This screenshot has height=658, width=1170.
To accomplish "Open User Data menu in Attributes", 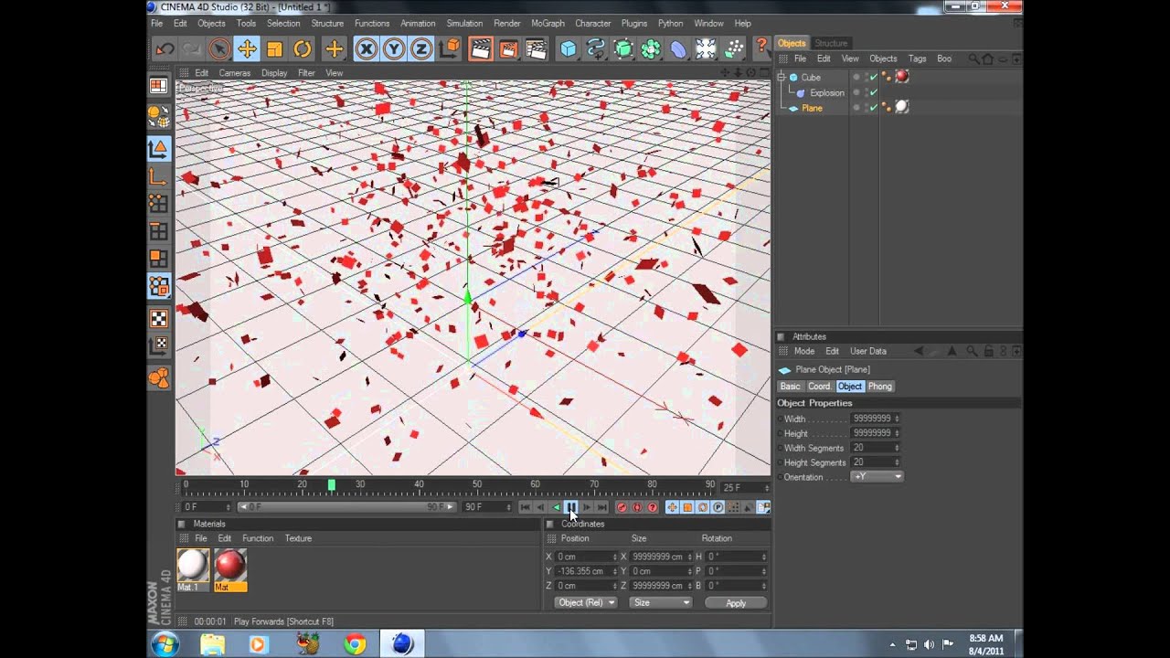I will [868, 351].
